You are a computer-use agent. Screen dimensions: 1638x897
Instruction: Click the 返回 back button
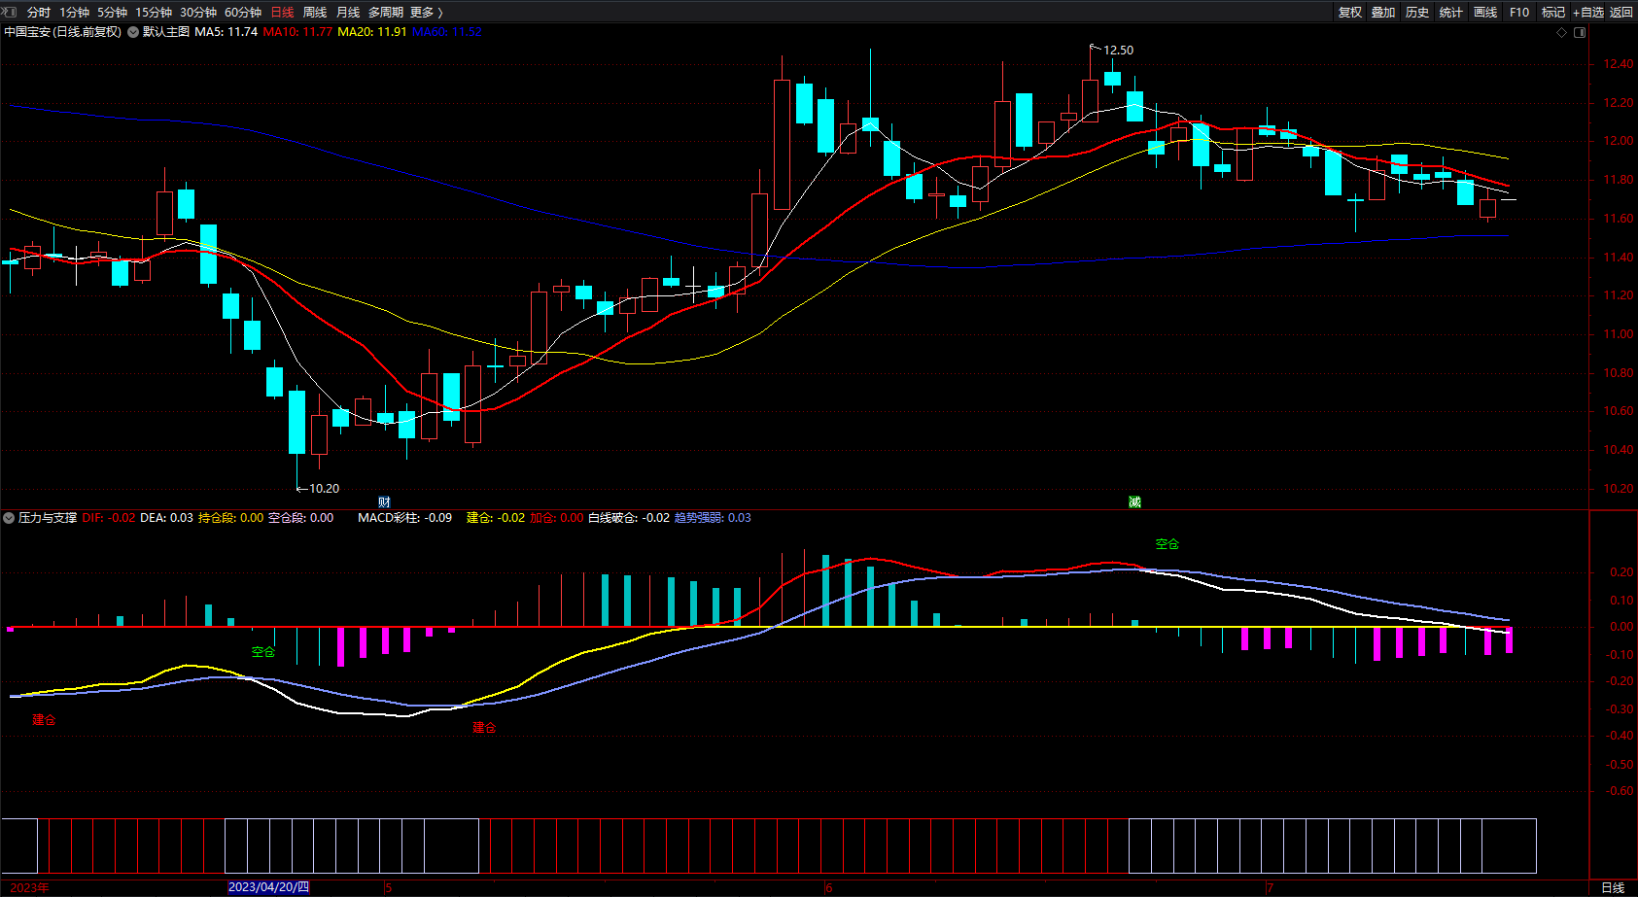point(1621,13)
